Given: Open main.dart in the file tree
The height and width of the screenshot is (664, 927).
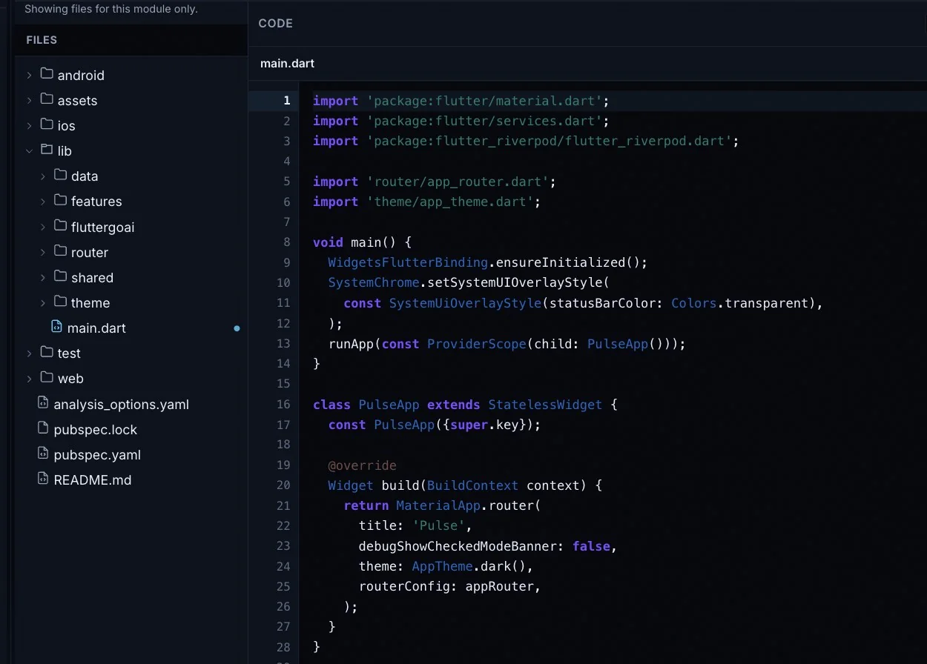Looking at the screenshot, I should coord(96,328).
